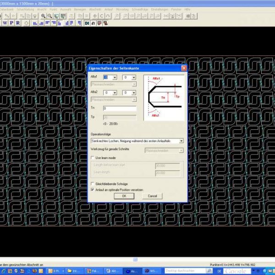Click the red monitor-like toolbar icon
Viewport: 275px width, 275px height.
coord(99,23)
